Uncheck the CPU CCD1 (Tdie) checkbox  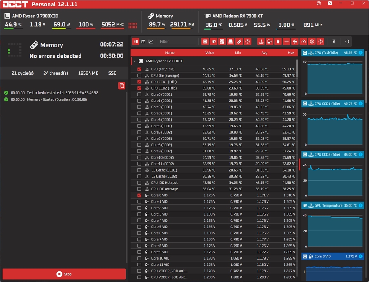[x=139, y=82]
